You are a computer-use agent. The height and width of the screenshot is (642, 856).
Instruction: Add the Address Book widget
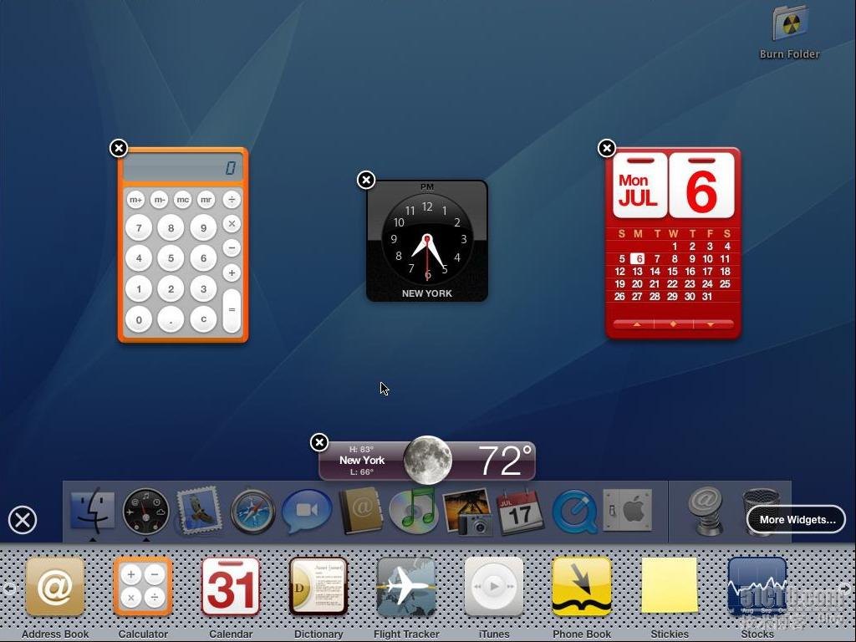pyautogui.click(x=55, y=587)
